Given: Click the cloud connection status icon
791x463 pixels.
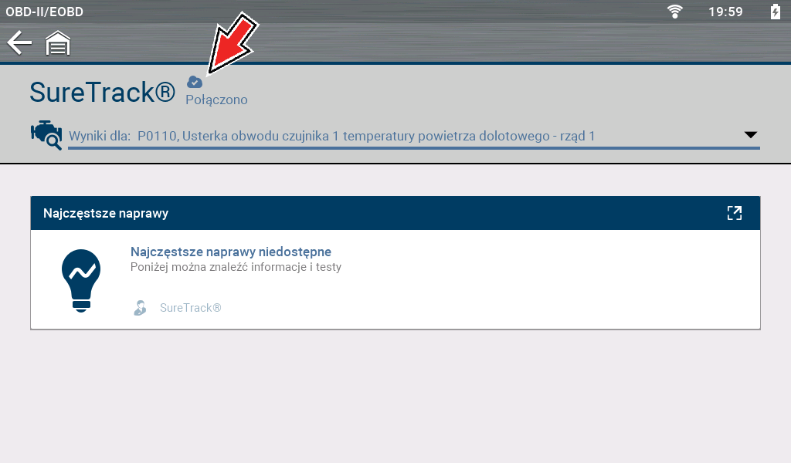Looking at the screenshot, I should pos(195,82).
